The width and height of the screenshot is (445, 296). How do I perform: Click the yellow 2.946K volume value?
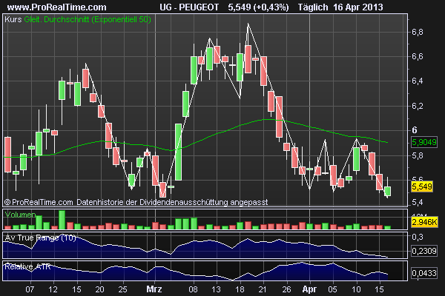(424, 222)
